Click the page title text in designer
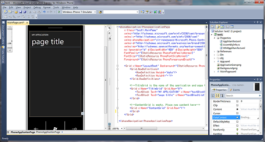 tap(48, 42)
